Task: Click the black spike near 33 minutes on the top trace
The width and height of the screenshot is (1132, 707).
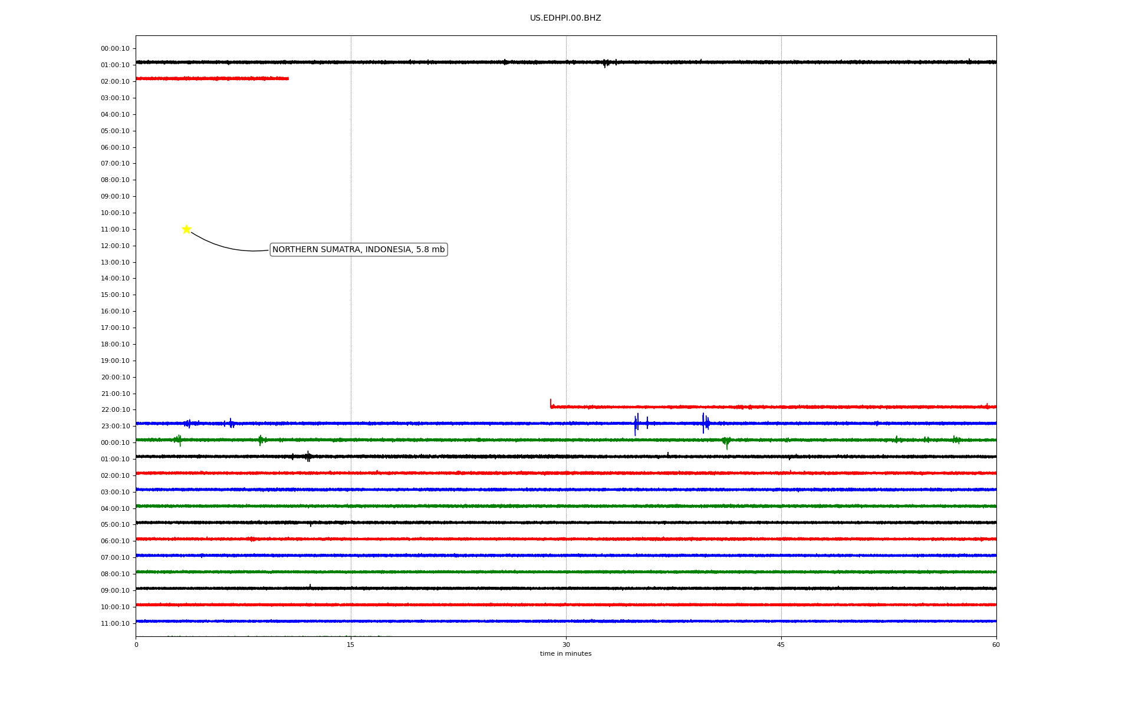Action: pos(604,63)
